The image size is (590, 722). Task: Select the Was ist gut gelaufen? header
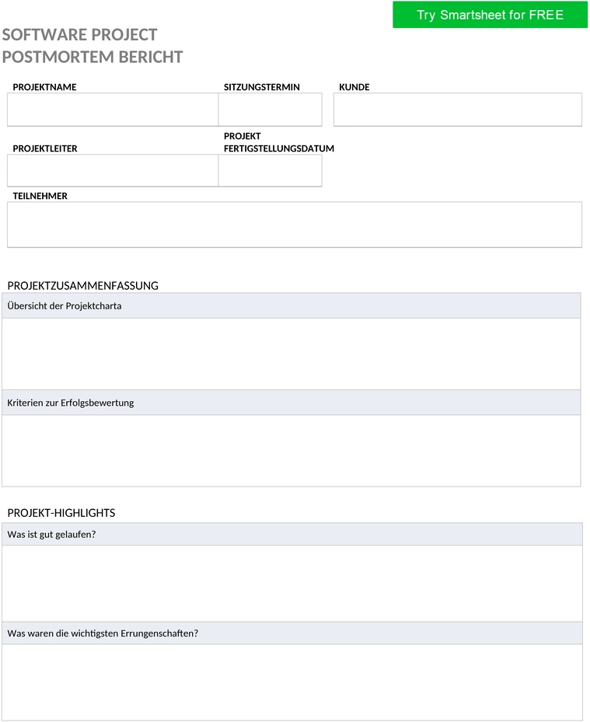pyautogui.click(x=292, y=534)
